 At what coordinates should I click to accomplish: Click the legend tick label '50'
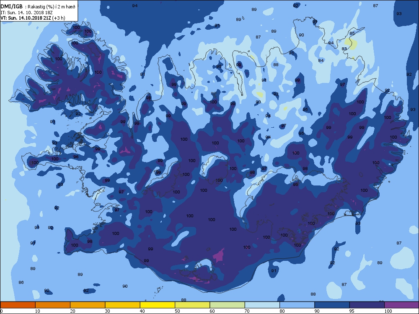(177, 311)
